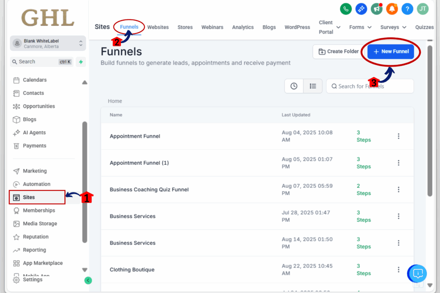440x293 pixels.
Task: Open the JT profile avatar
Action: click(423, 9)
